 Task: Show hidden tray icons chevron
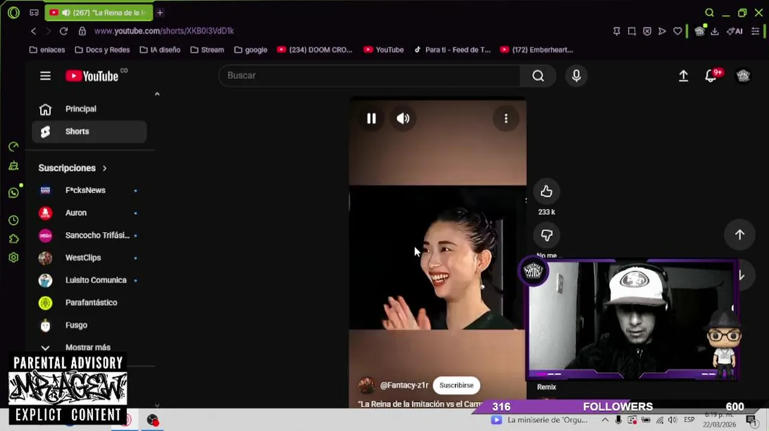pos(605,420)
